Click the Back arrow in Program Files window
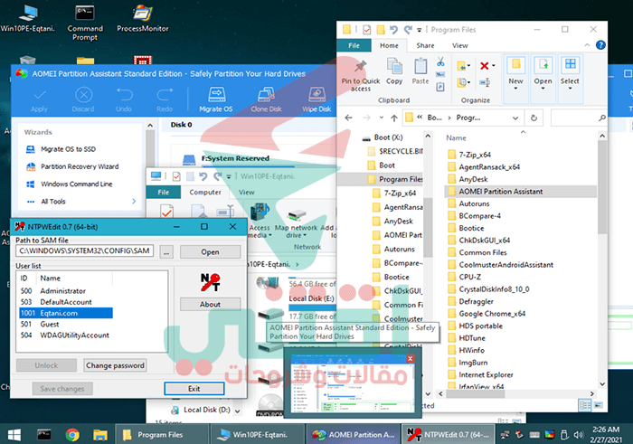The width and height of the screenshot is (633, 444). coord(349,118)
